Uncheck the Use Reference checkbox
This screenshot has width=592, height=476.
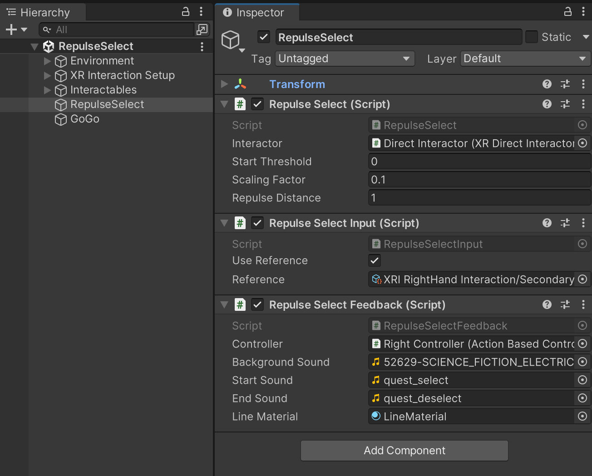(375, 261)
